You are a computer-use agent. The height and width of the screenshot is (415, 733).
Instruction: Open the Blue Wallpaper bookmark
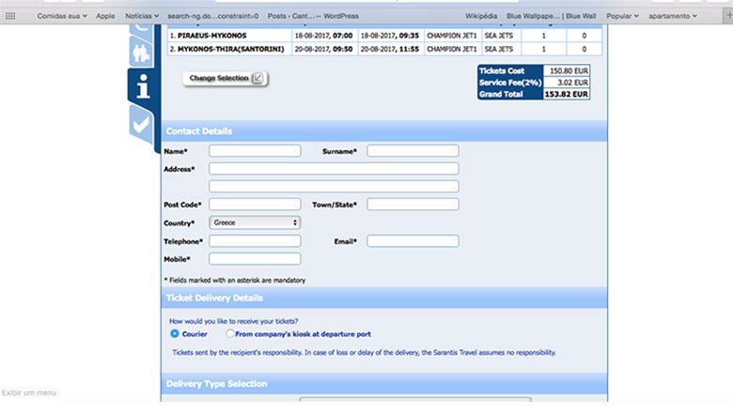coord(551,16)
